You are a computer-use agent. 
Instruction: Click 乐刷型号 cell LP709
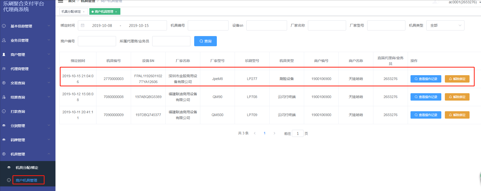(x=252, y=115)
